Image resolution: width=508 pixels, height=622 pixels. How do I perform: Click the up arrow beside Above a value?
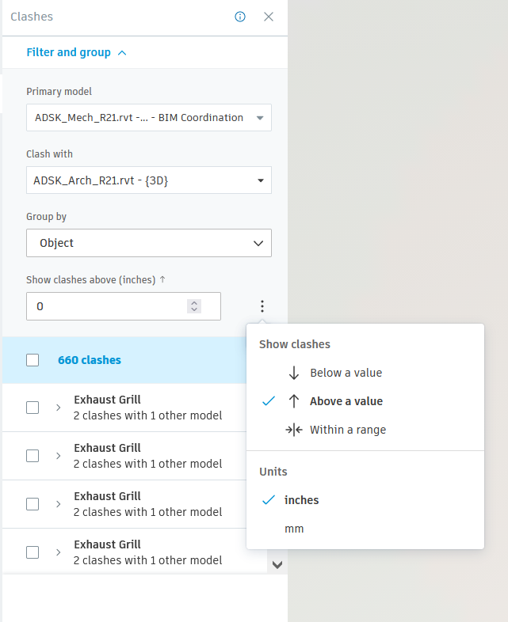tap(294, 401)
